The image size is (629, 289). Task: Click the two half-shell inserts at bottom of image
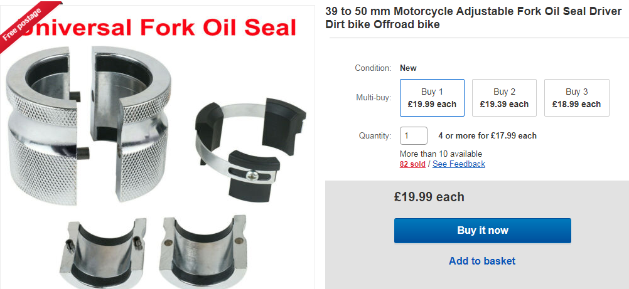[x=152, y=251]
